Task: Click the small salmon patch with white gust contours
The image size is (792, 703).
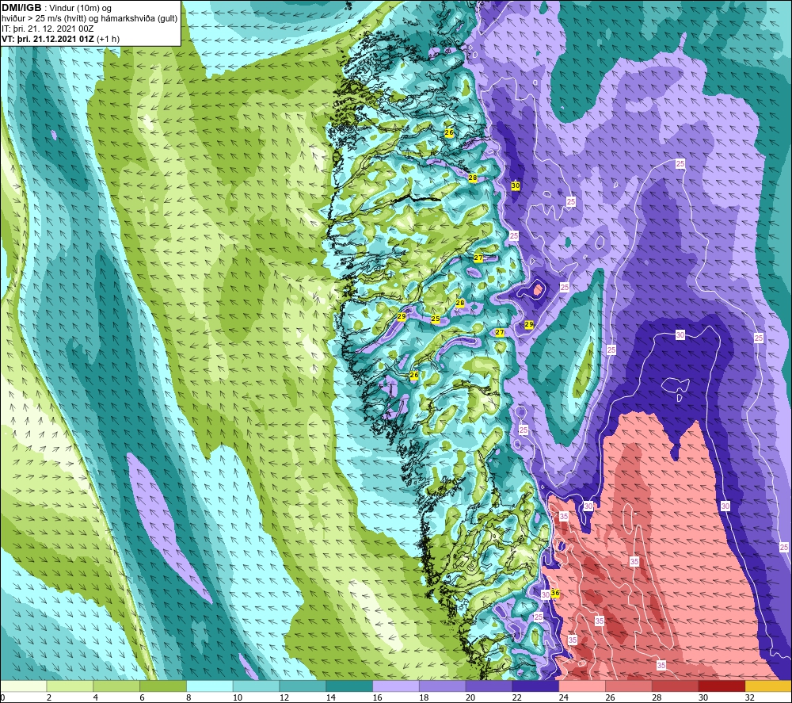Action: tap(539, 289)
